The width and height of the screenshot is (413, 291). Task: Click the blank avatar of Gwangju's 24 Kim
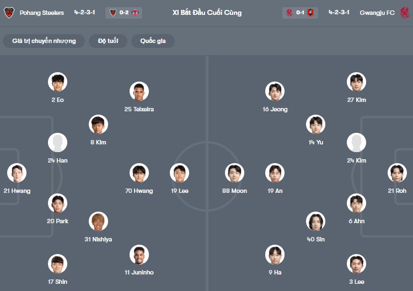(356, 143)
